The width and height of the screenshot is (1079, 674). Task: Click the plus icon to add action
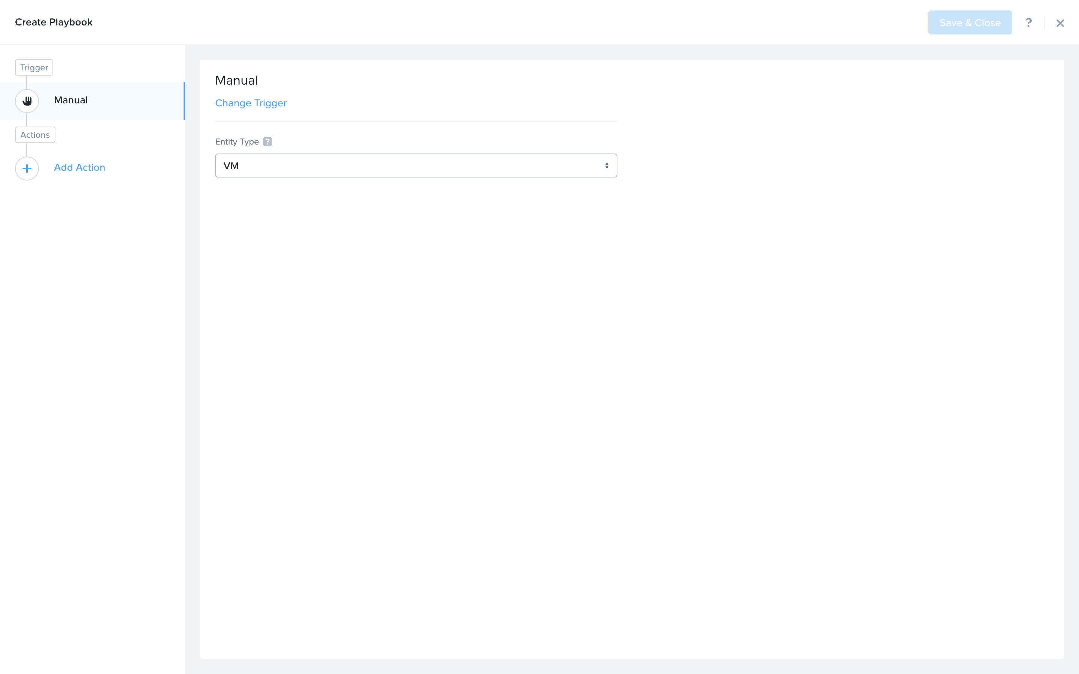coord(27,168)
